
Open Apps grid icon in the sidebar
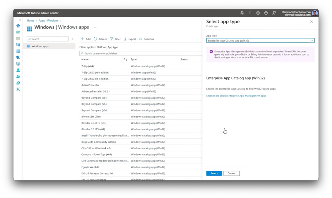pyautogui.click(x=18, y=51)
